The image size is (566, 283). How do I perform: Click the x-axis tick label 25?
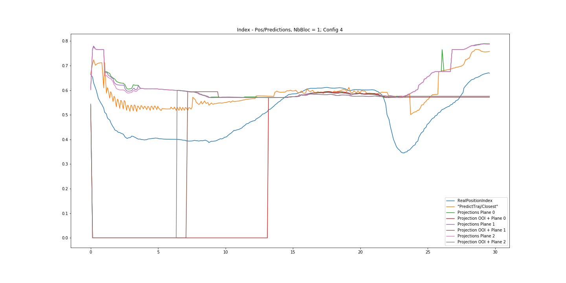428,252
